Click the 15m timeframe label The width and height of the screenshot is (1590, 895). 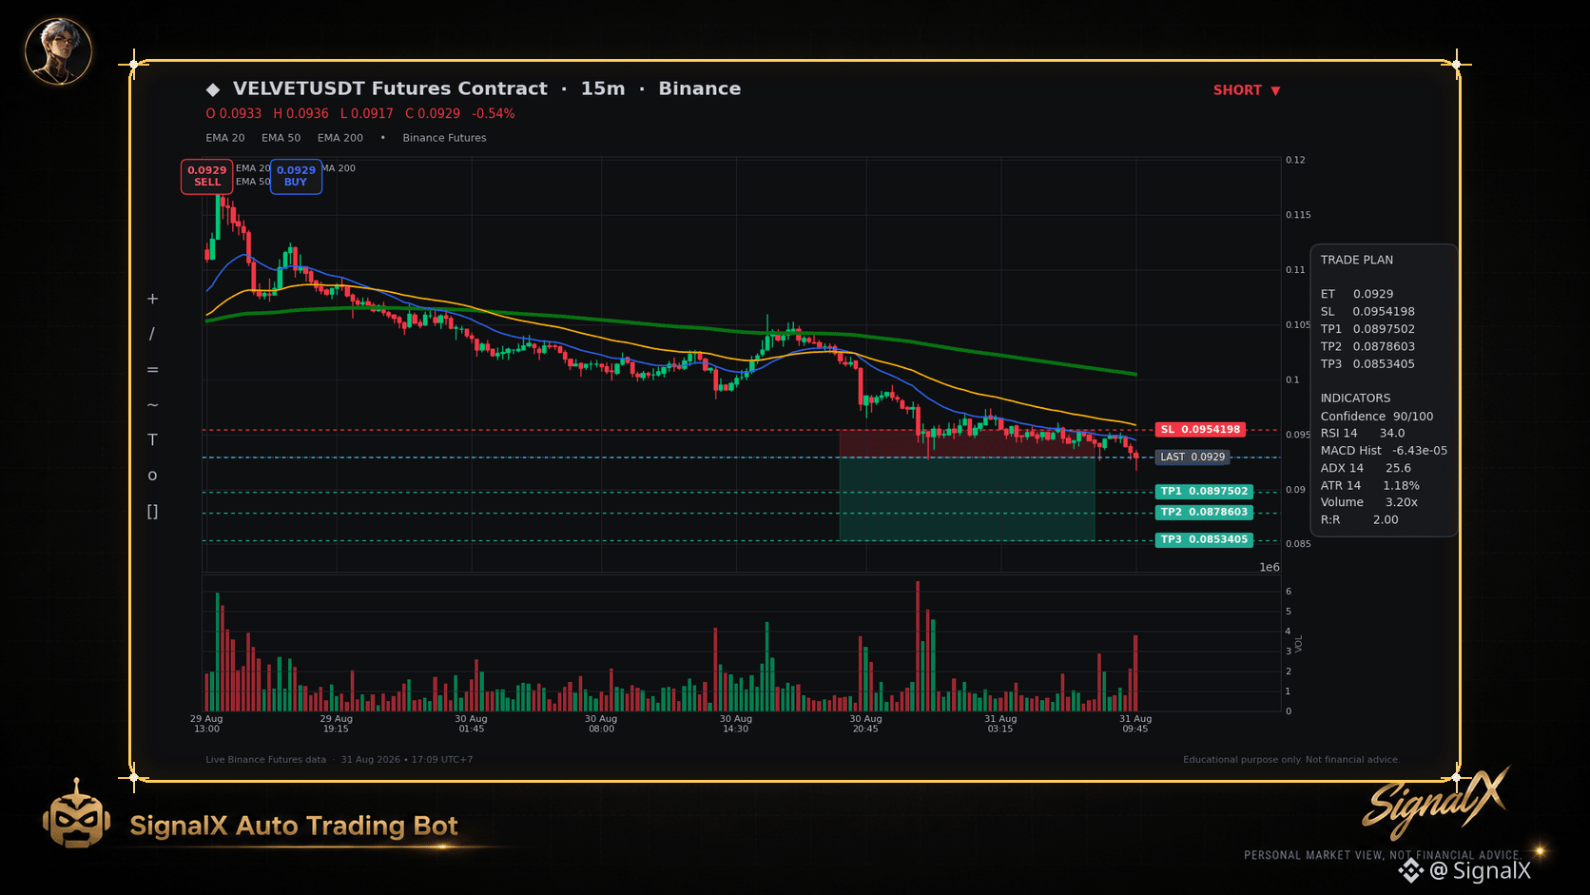pyautogui.click(x=603, y=88)
